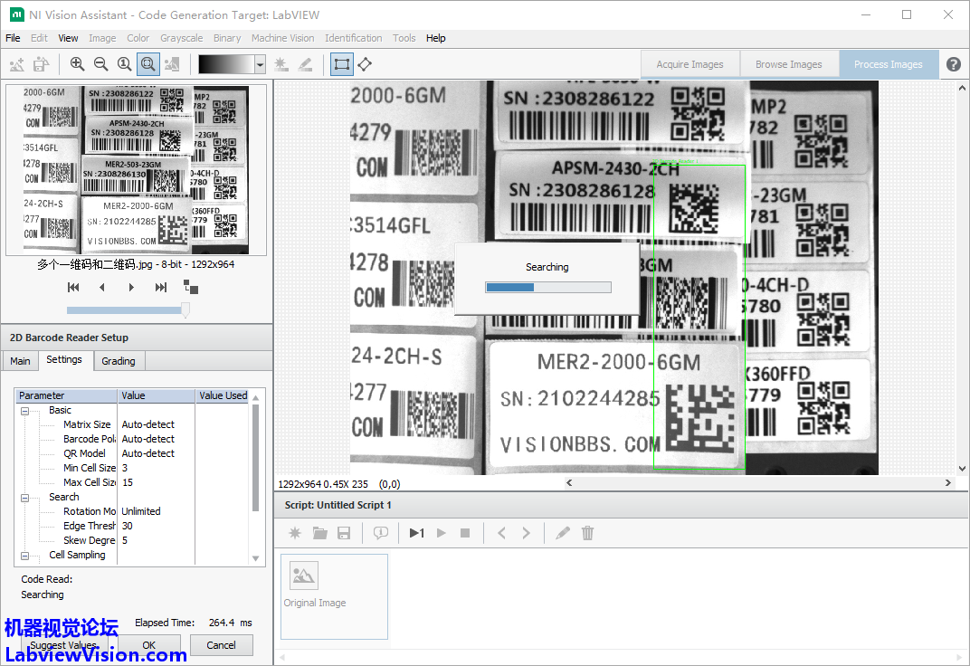Open the QR Model Auto-detect value

click(x=157, y=454)
